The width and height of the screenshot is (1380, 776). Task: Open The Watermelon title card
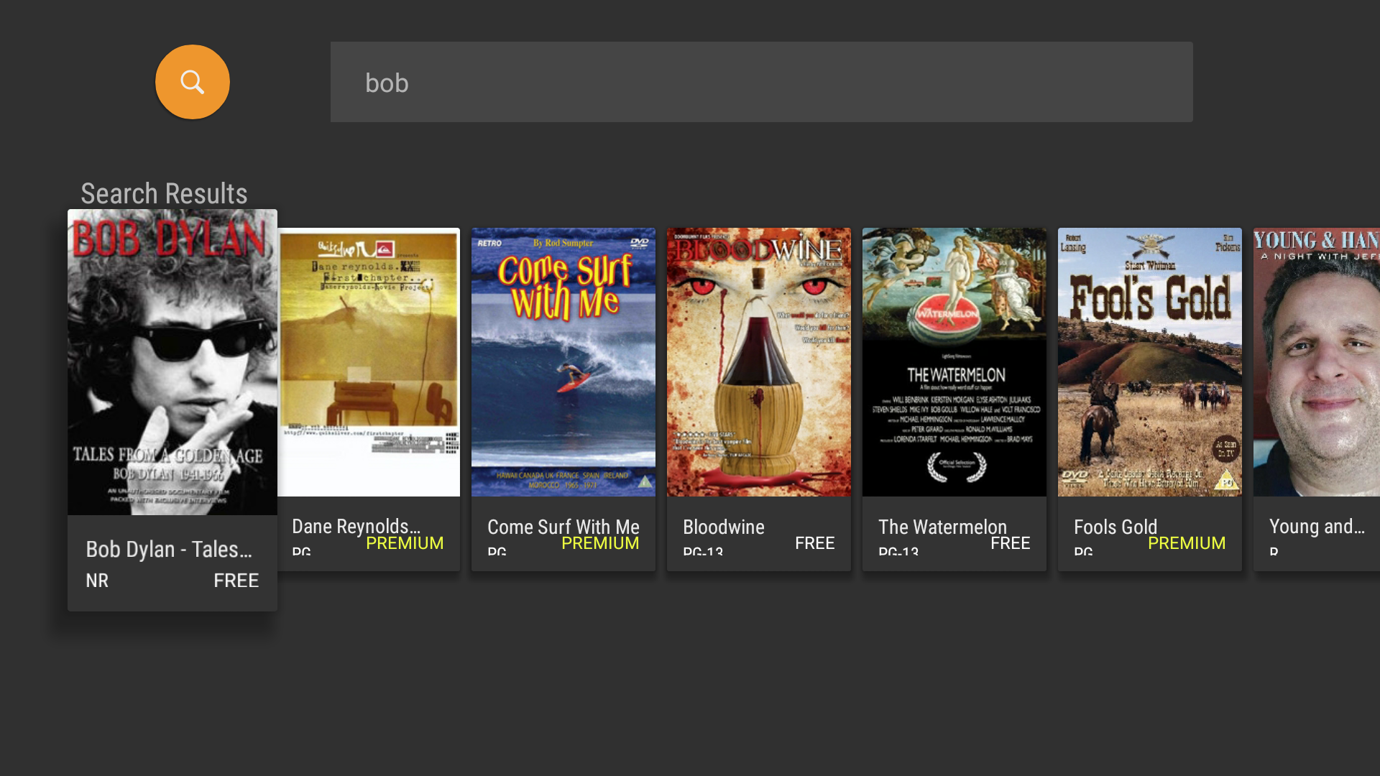[x=954, y=361]
